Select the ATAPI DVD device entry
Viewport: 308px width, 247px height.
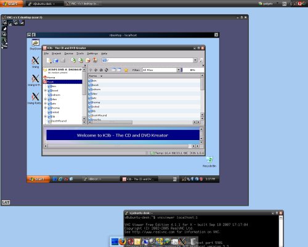pyautogui.click(x=63, y=71)
